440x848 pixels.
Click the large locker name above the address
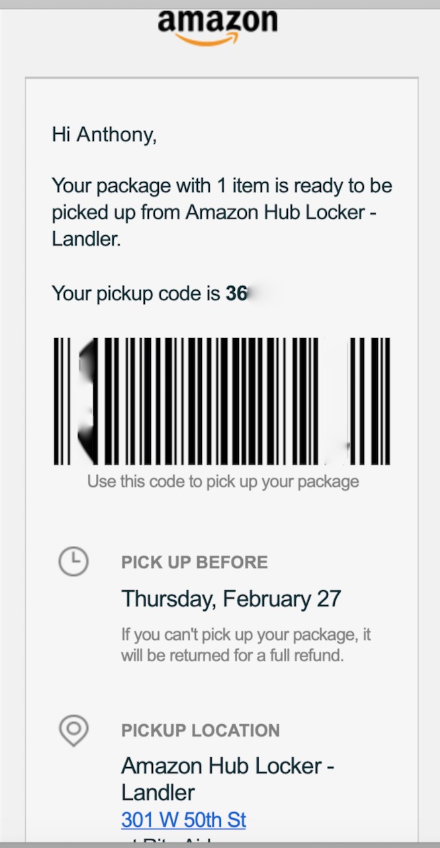[x=228, y=767]
